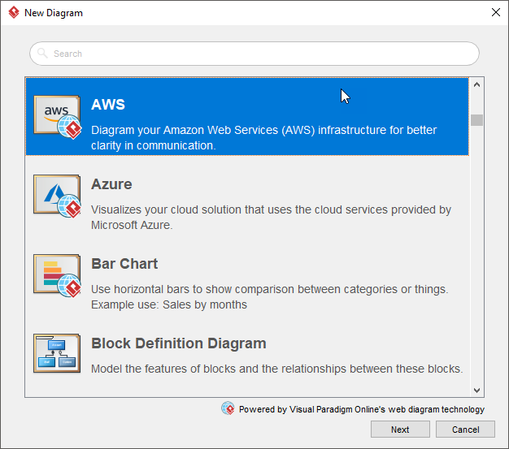
Task: Click the diagram list scrollbar thumb
Action: (477, 120)
